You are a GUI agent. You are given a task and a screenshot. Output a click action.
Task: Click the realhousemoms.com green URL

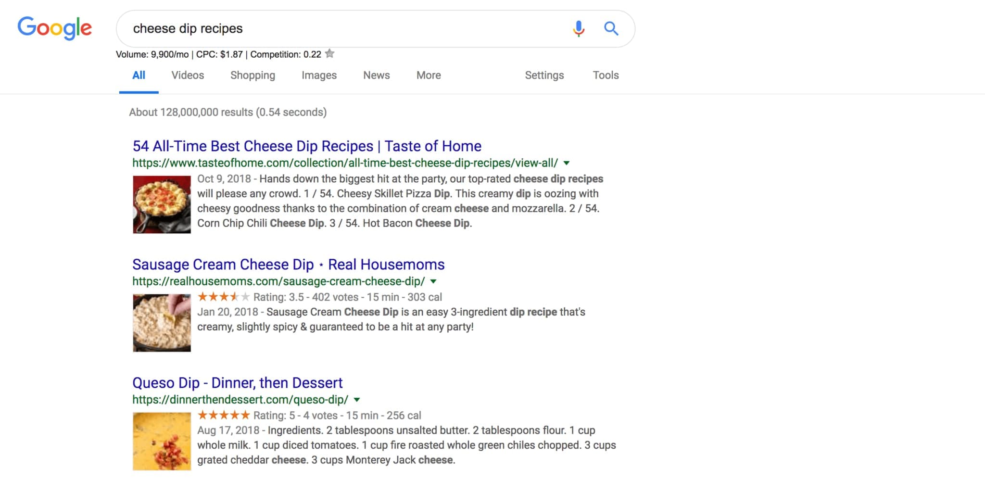click(278, 281)
